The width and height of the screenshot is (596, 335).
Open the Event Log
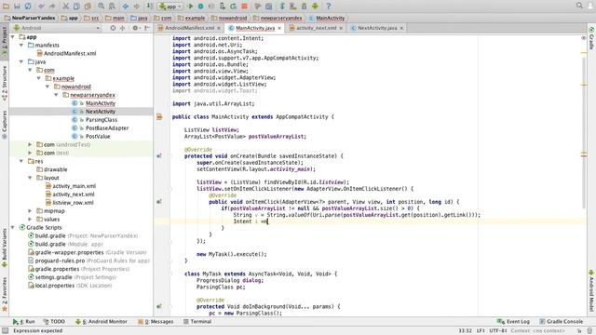pos(513,322)
